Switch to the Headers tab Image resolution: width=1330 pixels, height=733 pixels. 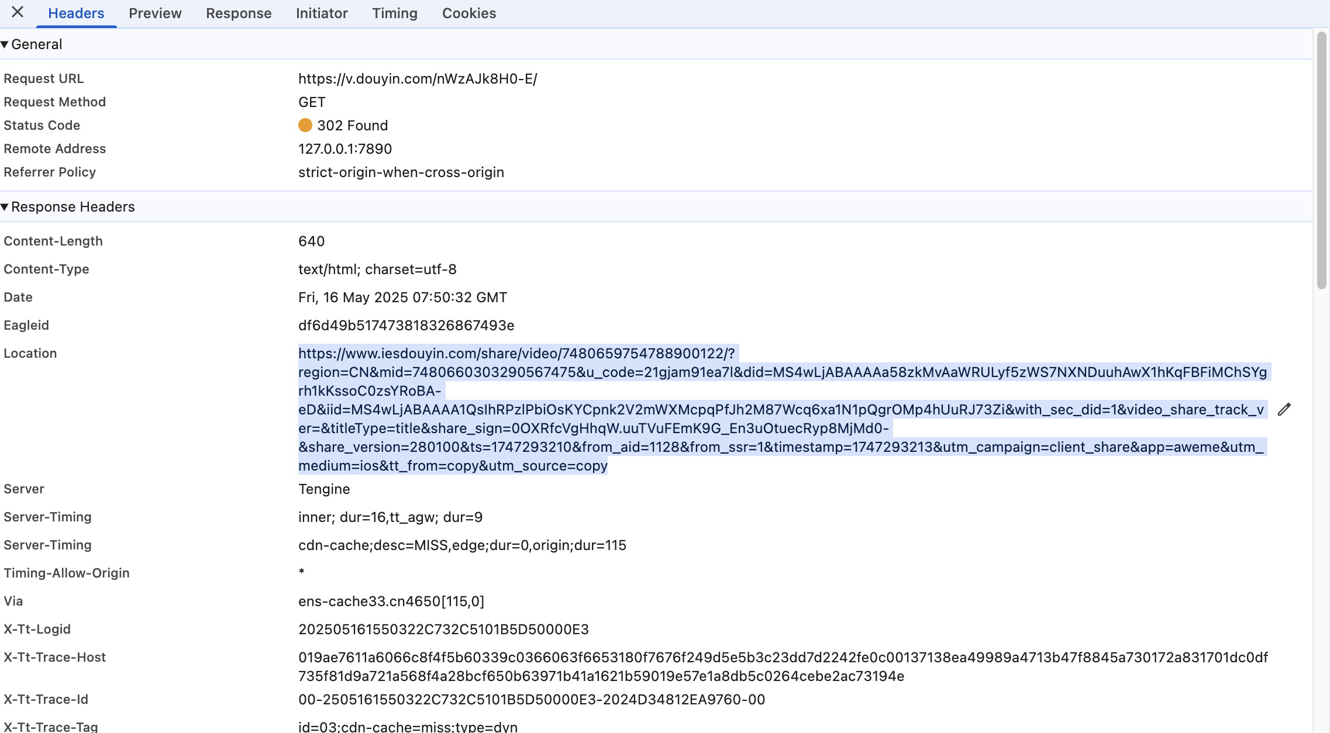76,13
